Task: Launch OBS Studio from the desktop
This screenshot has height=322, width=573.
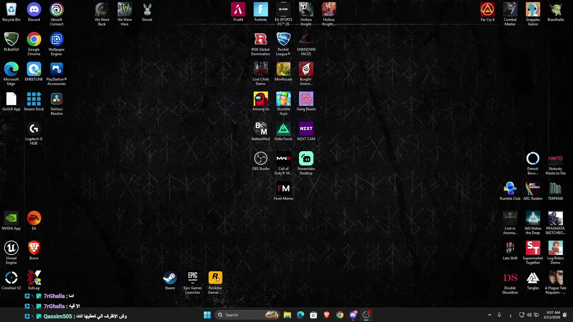Action: 261,161
